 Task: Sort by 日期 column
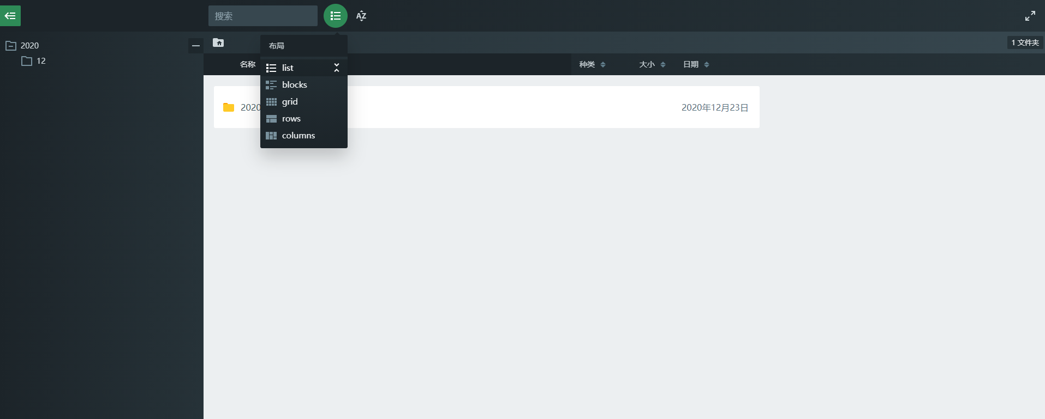click(x=696, y=64)
